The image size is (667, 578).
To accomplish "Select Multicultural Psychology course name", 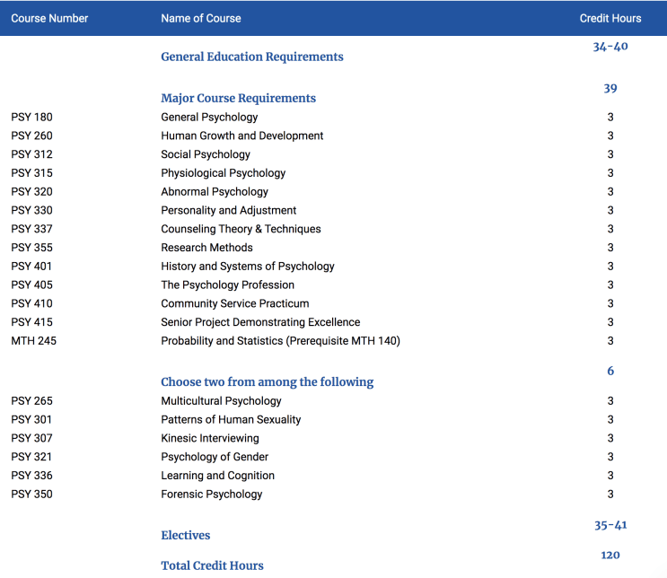I will click(221, 401).
